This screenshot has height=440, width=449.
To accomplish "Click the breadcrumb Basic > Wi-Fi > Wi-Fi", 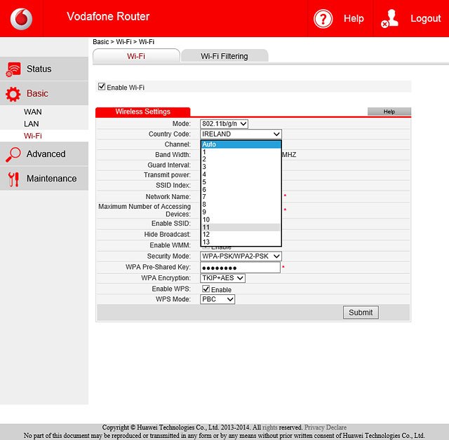I will 123,42.
